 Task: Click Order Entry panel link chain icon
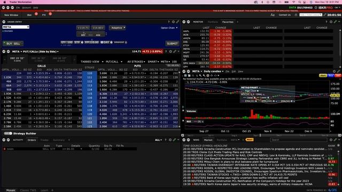178,22
